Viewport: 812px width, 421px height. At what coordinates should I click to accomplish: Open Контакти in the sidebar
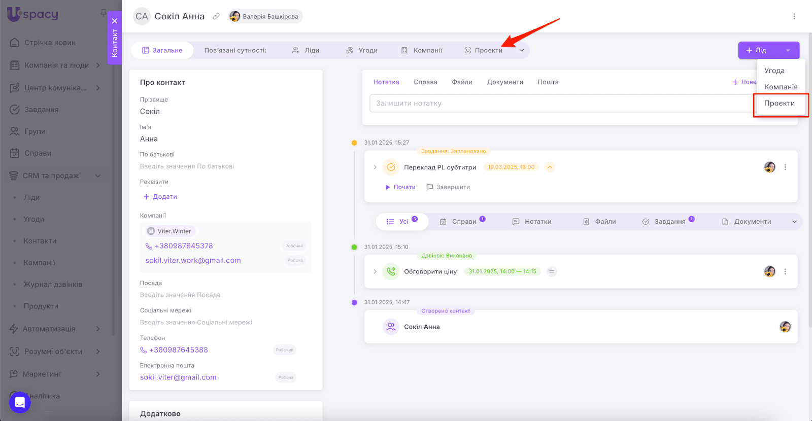[40, 241]
